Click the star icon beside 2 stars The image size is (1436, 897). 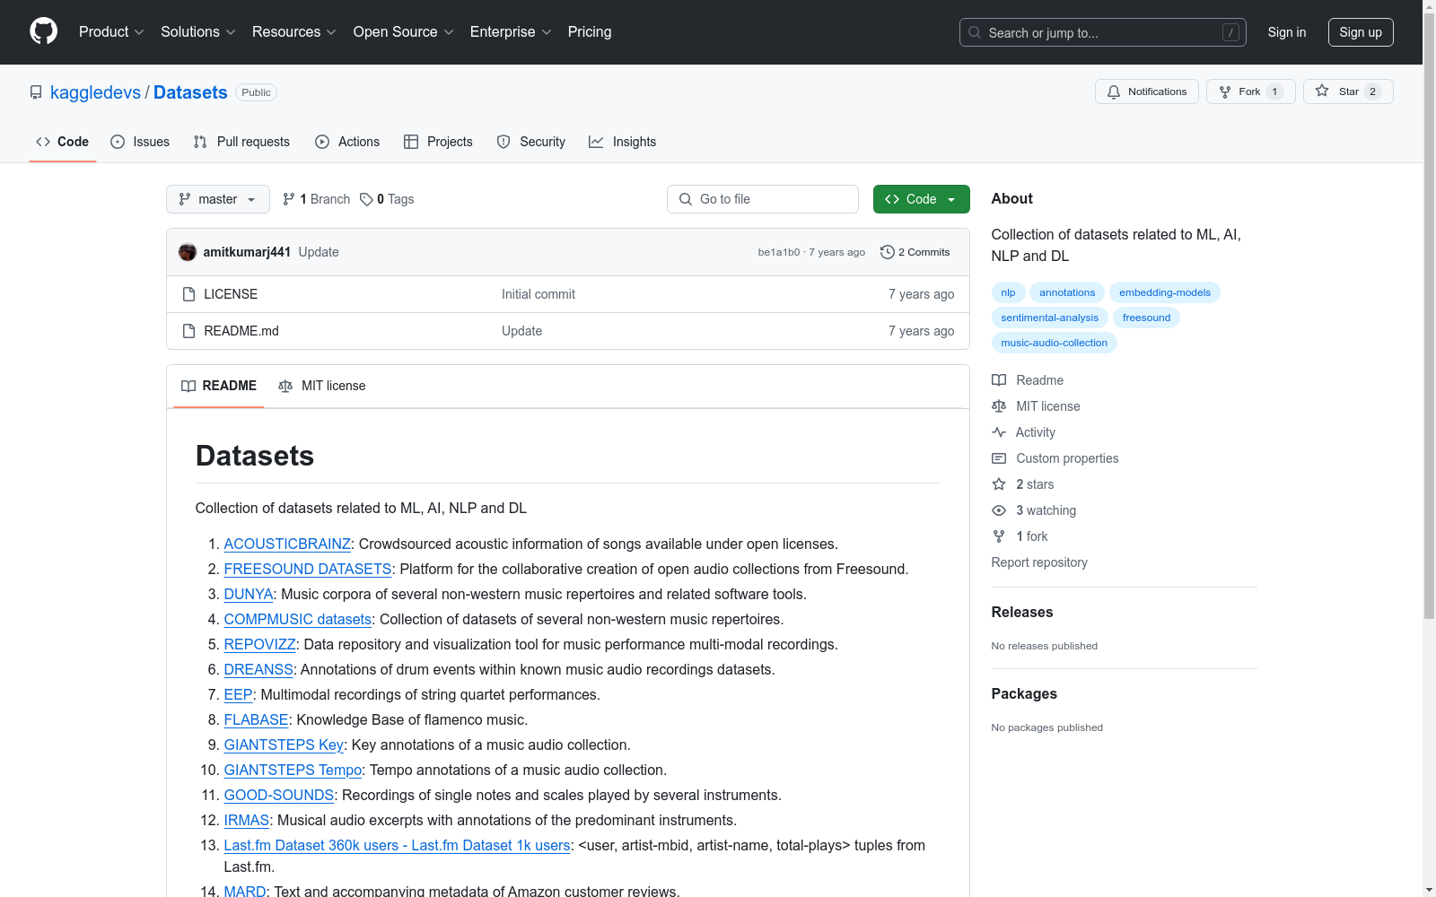tap(999, 484)
